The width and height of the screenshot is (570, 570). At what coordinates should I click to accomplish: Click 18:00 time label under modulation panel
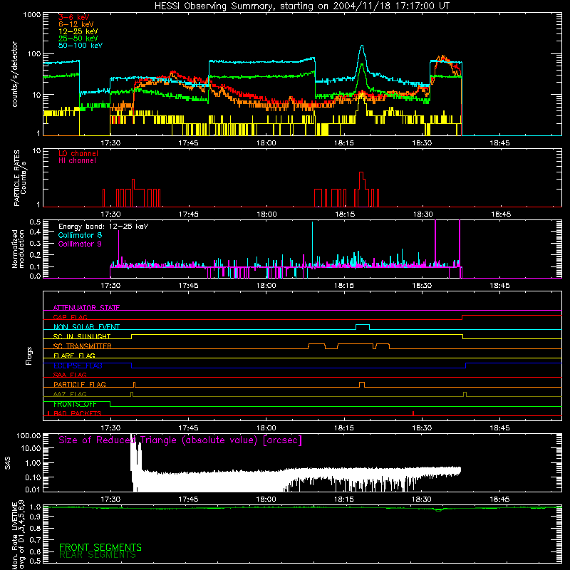tap(266, 286)
